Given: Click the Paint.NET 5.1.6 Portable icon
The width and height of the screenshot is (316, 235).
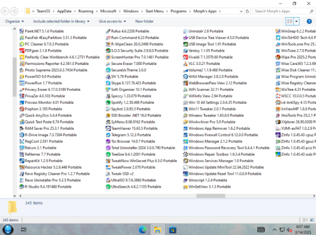Looking at the screenshot, I should click(x=21, y=32).
